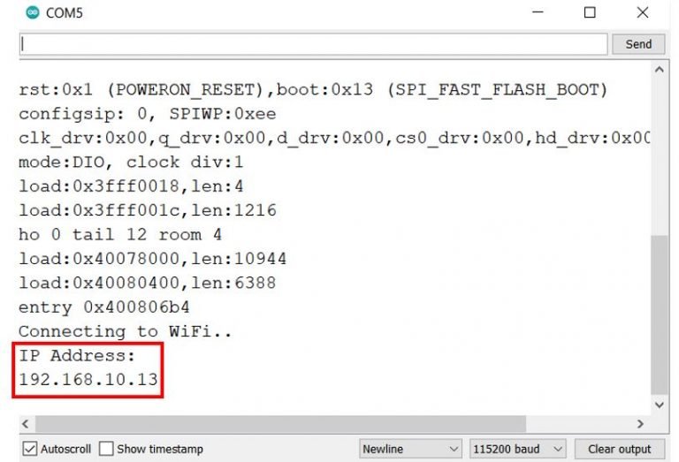Click the vertical scrollbar down arrow
This screenshot has height=462, width=679.
pos(659,405)
